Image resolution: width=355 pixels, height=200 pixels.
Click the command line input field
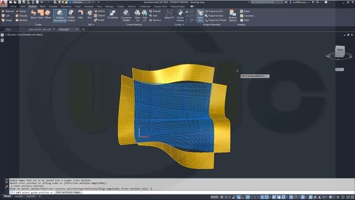click(181, 192)
